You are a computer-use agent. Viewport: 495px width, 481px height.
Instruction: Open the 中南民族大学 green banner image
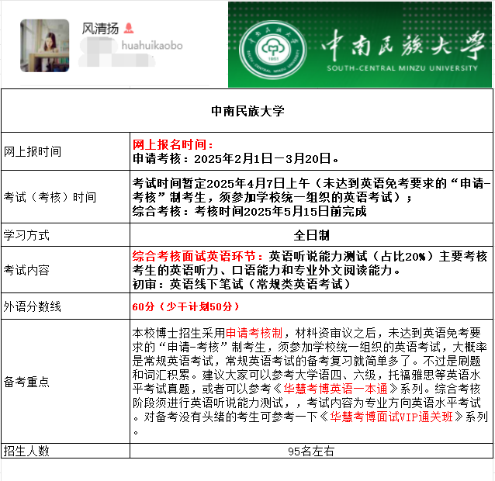point(360,44)
